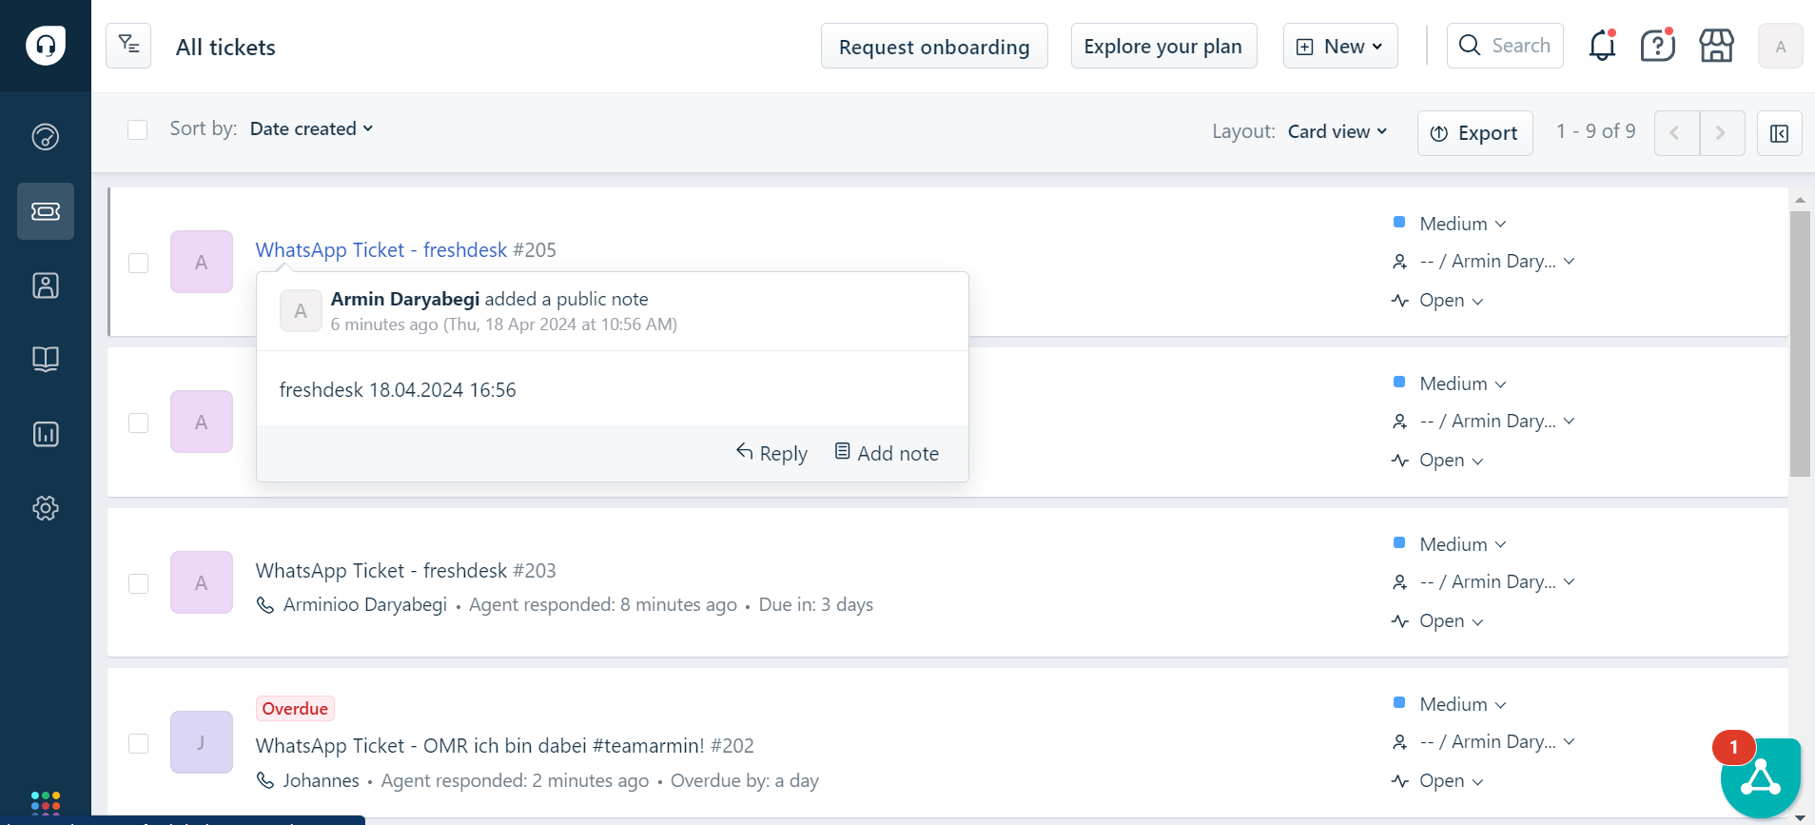This screenshot has width=1815, height=825.
Task: Click the ticket list vertical scrollbar
Action: [x=1800, y=343]
